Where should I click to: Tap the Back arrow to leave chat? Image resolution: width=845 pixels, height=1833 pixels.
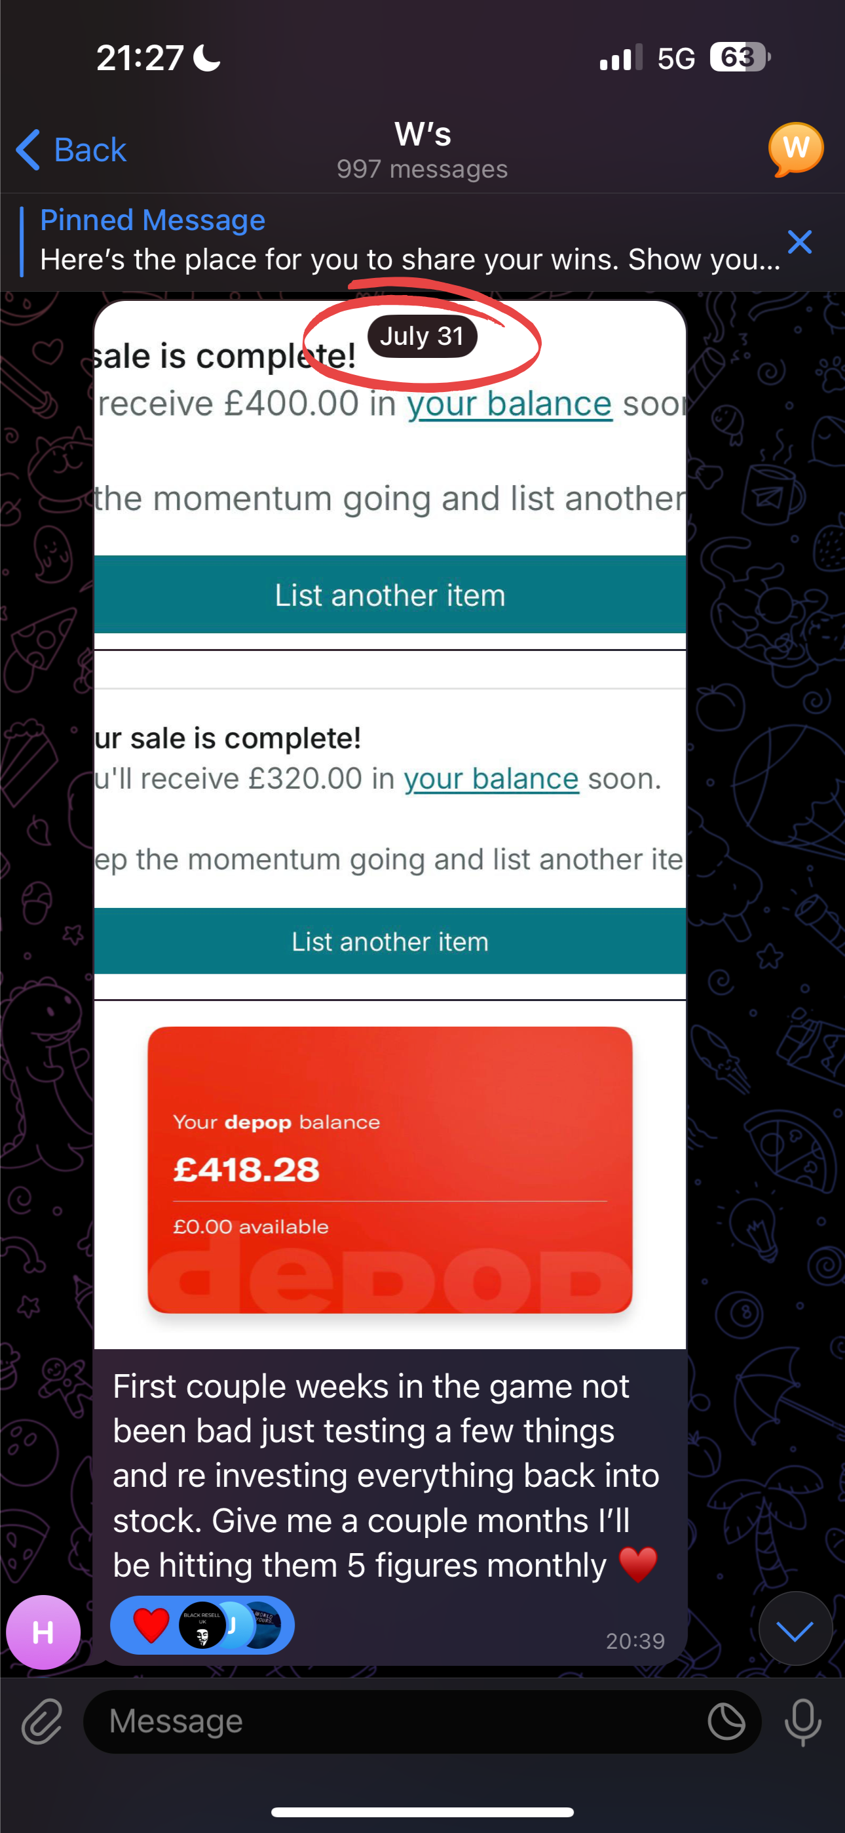71,150
